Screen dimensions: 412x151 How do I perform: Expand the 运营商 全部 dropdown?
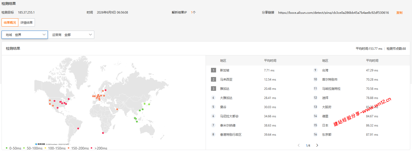pyautogui.click(x=71, y=35)
